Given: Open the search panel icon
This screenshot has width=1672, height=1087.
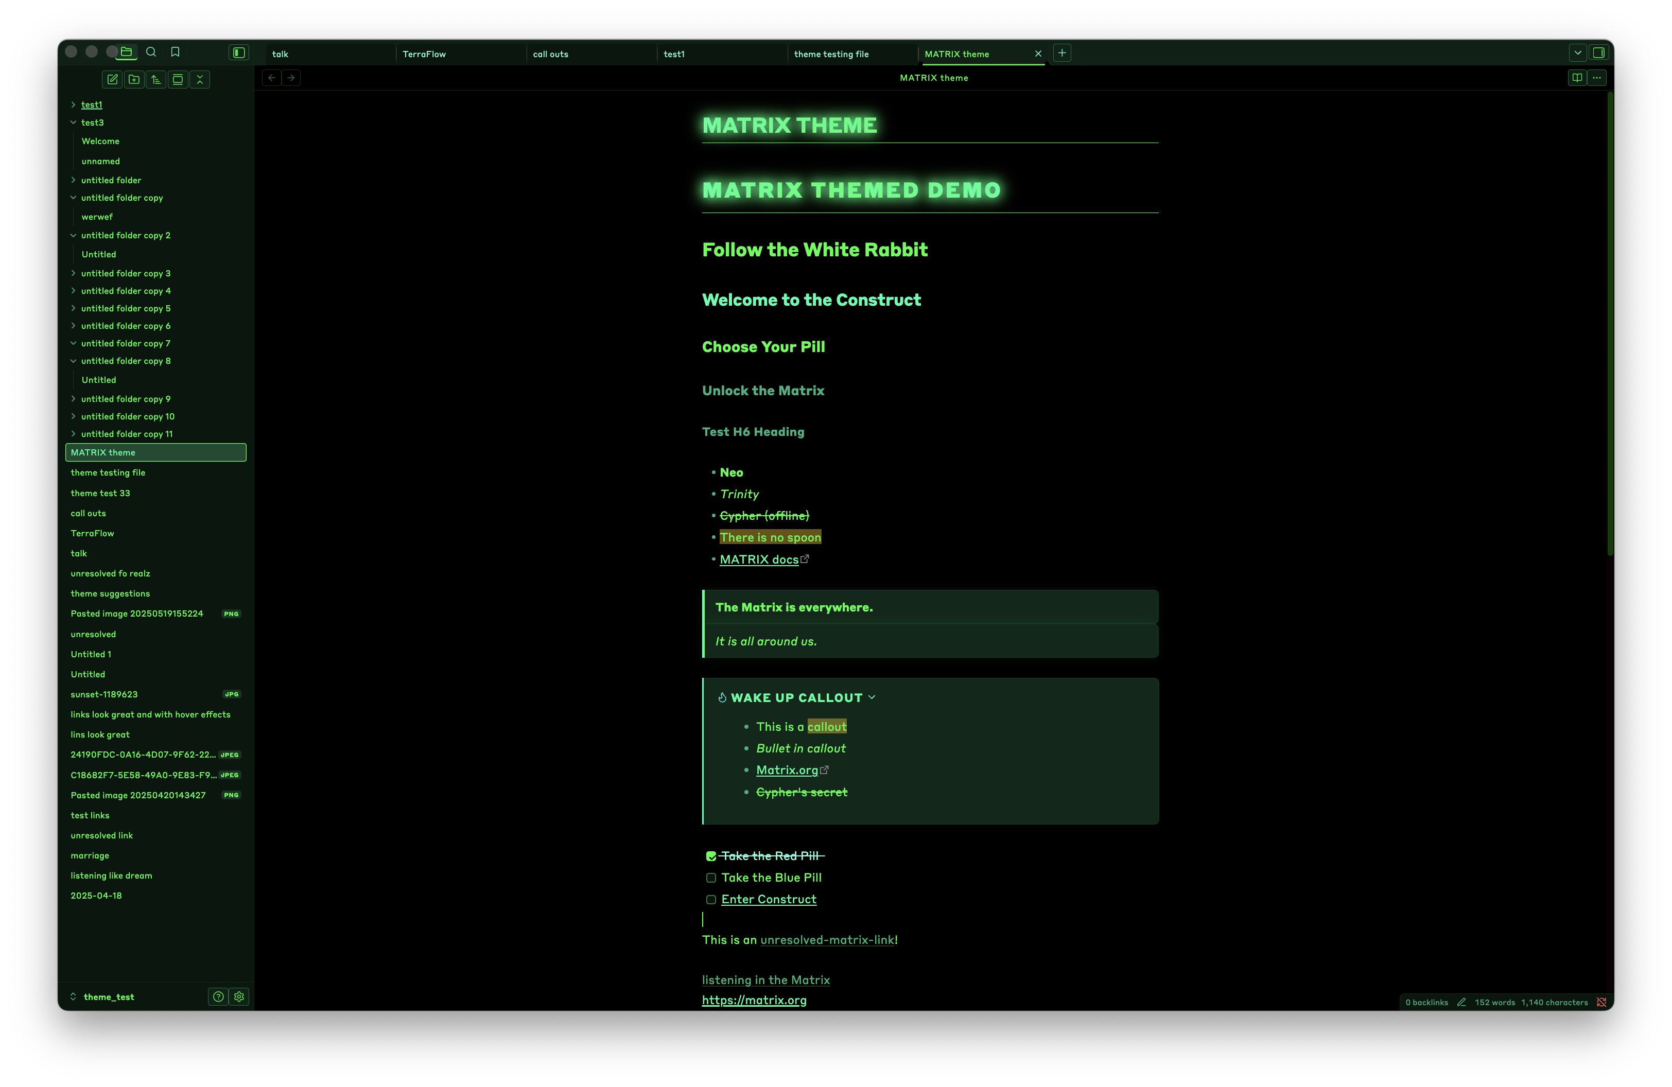Looking at the screenshot, I should (151, 52).
